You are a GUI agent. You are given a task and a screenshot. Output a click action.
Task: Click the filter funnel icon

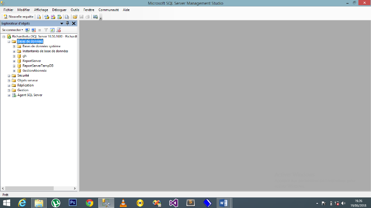(x=46, y=30)
